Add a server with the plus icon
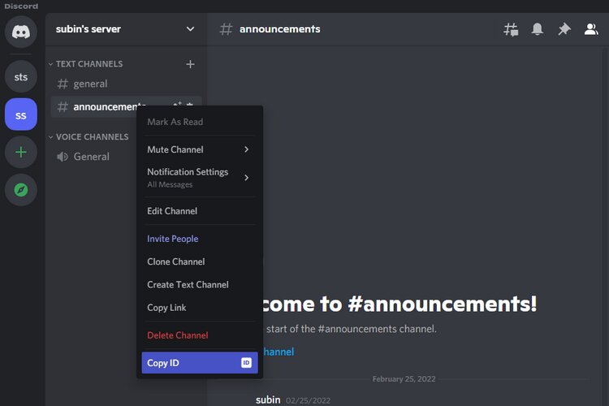The width and height of the screenshot is (609, 406). pyautogui.click(x=21, y=152)
